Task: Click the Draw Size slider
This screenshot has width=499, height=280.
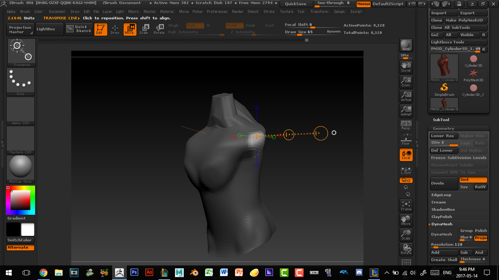Action: pos(313,32)
